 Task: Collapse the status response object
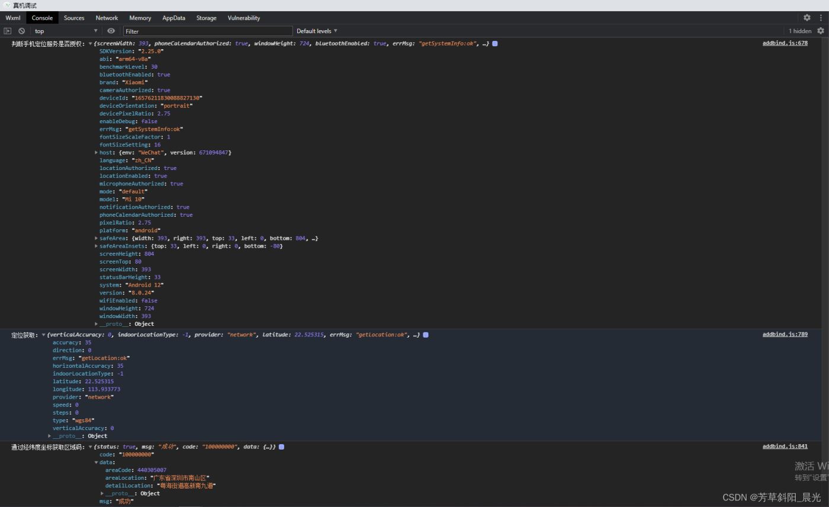pyautogui.click(x=91, y=447)
